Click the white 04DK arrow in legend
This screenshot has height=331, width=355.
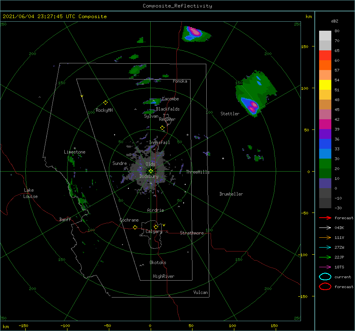[x=325, y=227]
